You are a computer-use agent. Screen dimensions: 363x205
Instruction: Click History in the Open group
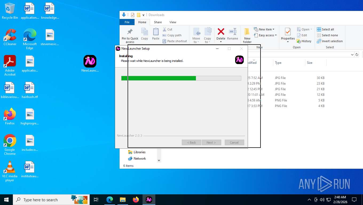pos(304,41)
